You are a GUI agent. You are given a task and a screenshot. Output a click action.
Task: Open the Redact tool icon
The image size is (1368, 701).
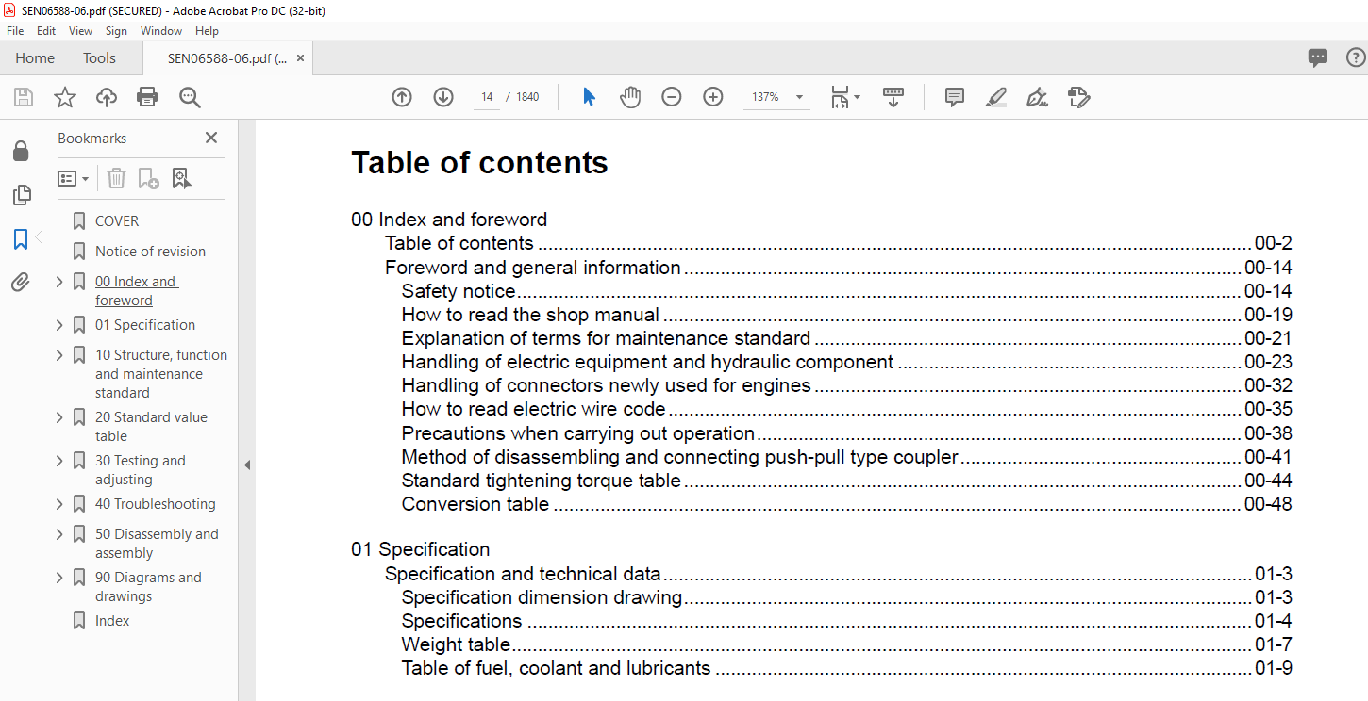1079,97
